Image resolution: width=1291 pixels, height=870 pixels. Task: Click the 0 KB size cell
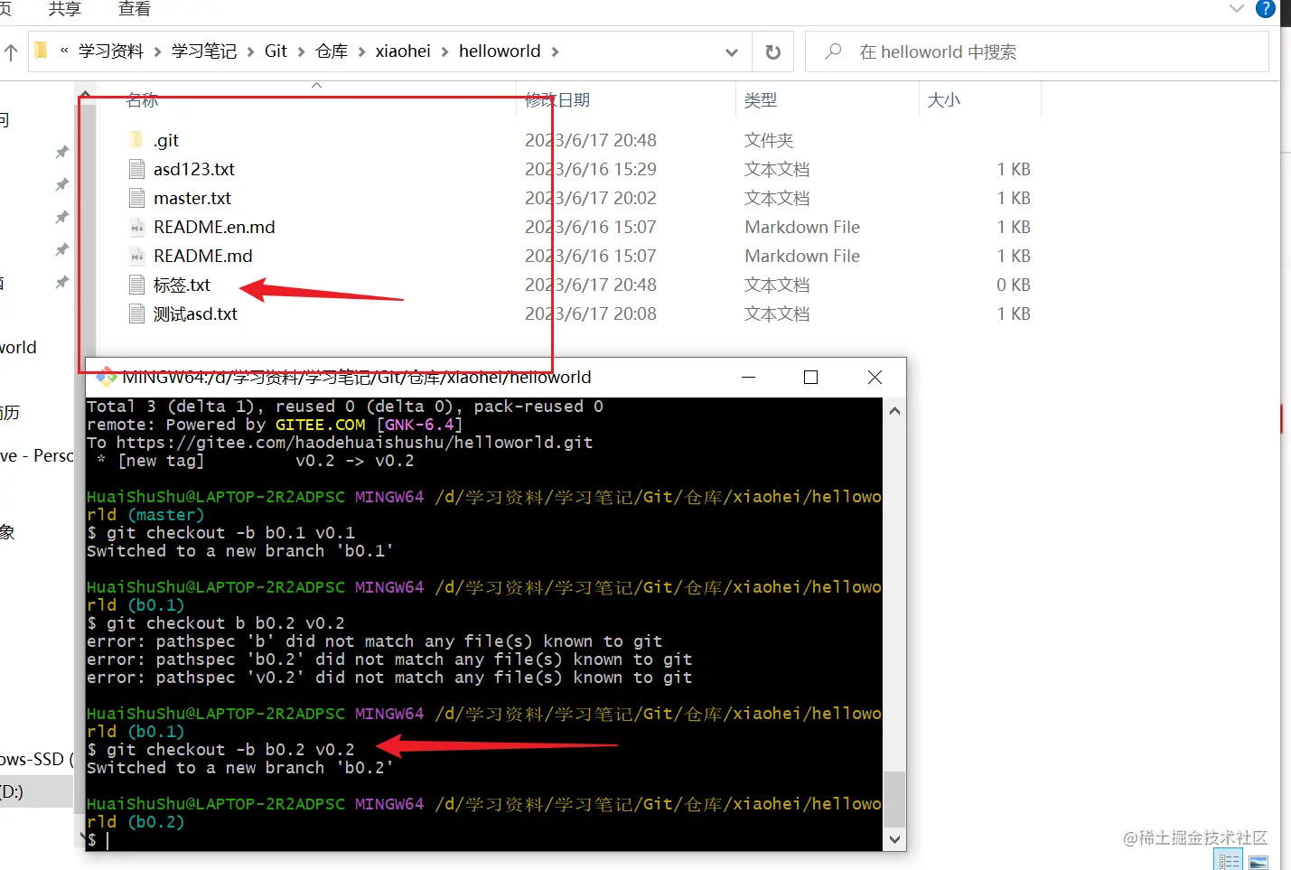[x=1014, y=285]
